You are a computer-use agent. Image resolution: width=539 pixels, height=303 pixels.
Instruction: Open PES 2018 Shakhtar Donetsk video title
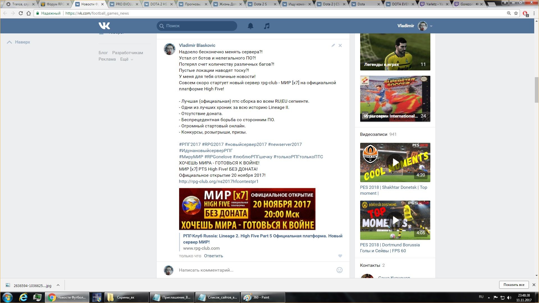[394, 190]
